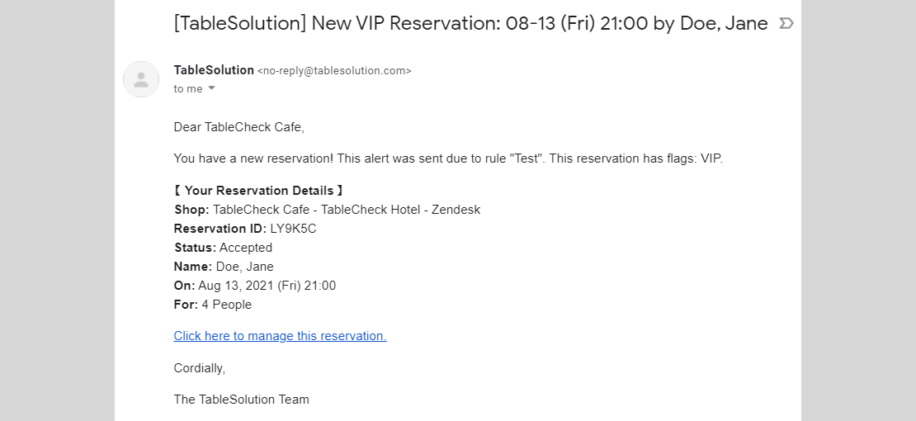Viewport: 916px width, 421px height.
Task: Click the email subject line heading
Action: [x=471, y=23]
